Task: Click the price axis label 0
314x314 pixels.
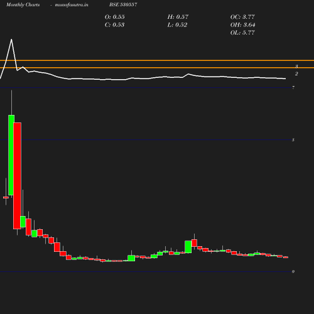Action: (x=293, y=271)
